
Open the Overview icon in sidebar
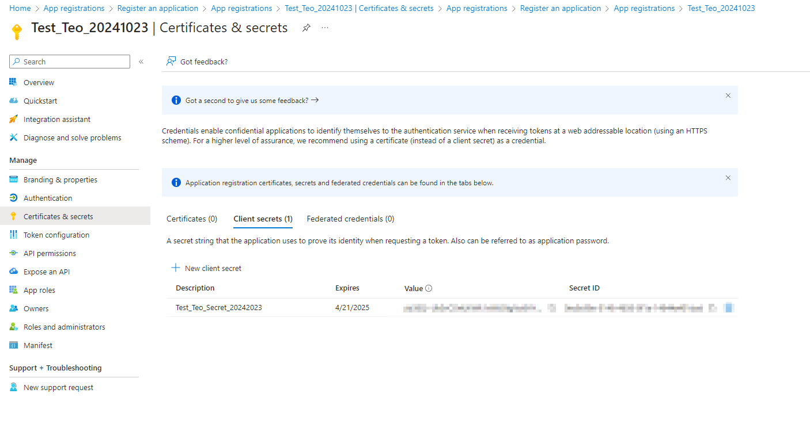(x=13, y=82)
